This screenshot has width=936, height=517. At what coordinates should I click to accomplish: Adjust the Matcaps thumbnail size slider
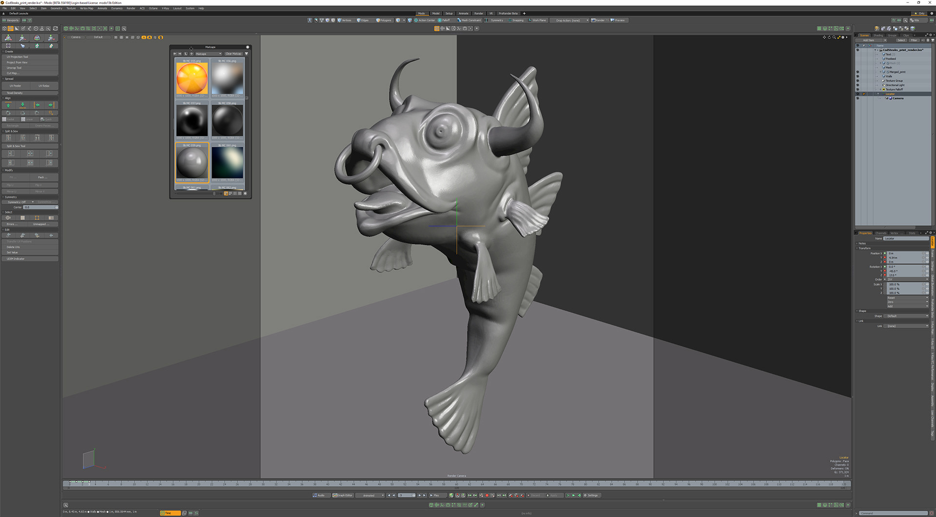tap(214, 193)
